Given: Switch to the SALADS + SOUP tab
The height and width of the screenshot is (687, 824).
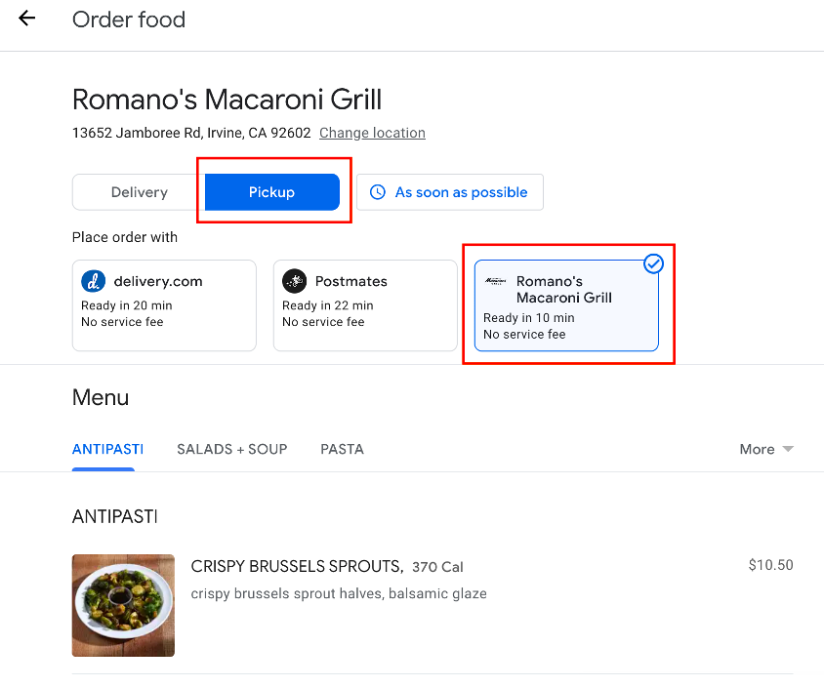Looking at the screenshot, I should 231,449.
